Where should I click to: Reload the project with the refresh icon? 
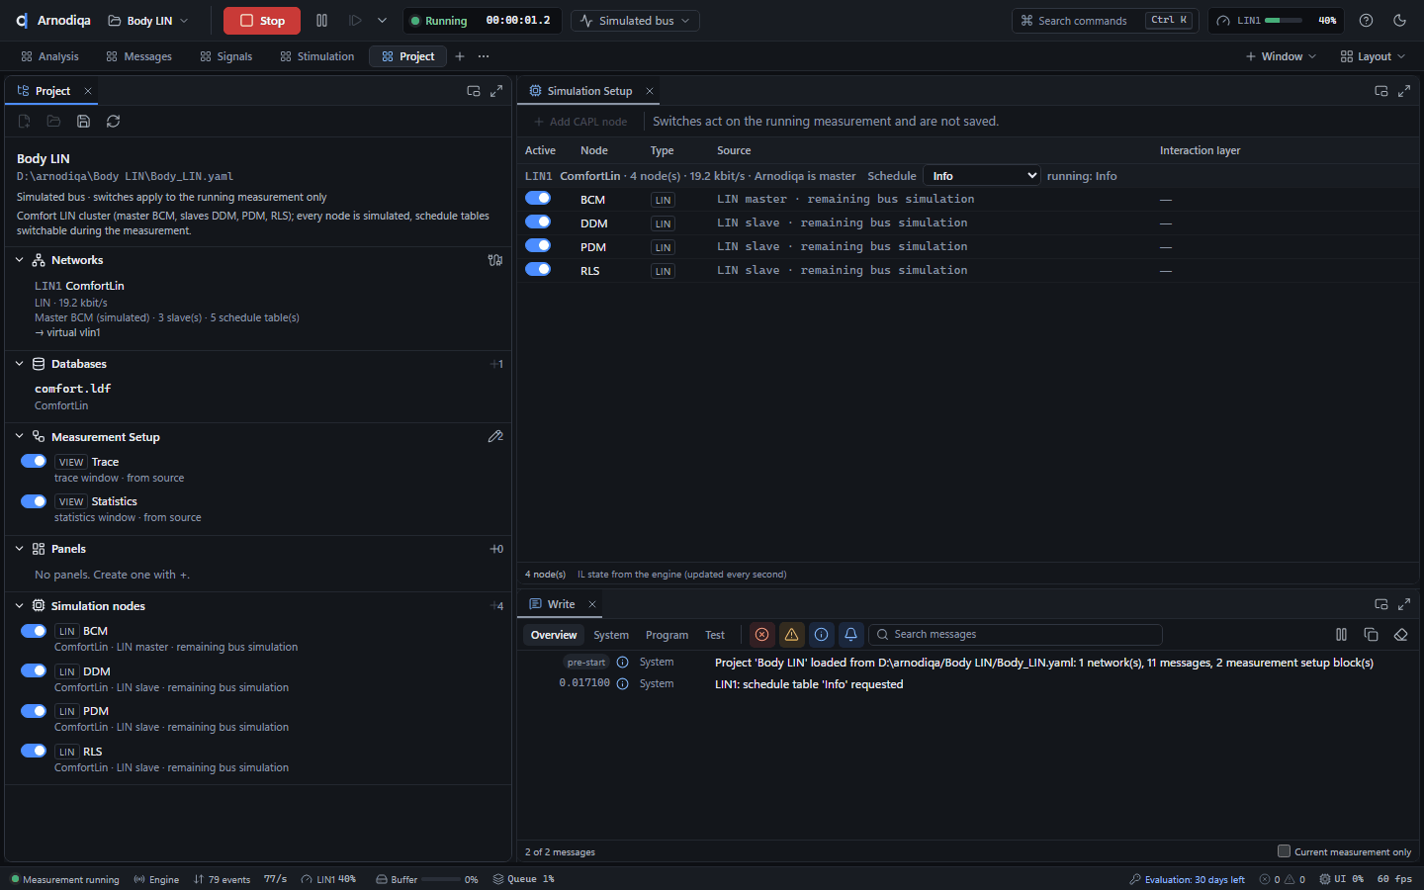coord(114,122)
